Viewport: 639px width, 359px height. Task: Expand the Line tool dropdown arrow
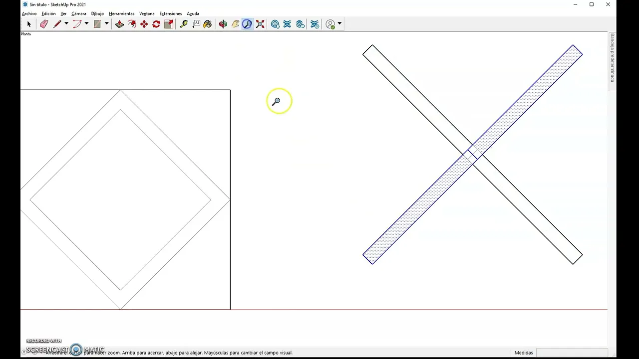[66, 23]
